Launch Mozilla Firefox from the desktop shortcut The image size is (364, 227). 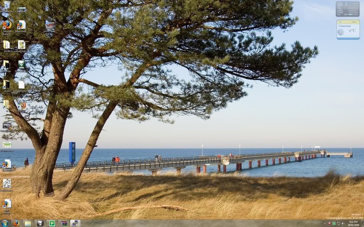click(7, 25)
